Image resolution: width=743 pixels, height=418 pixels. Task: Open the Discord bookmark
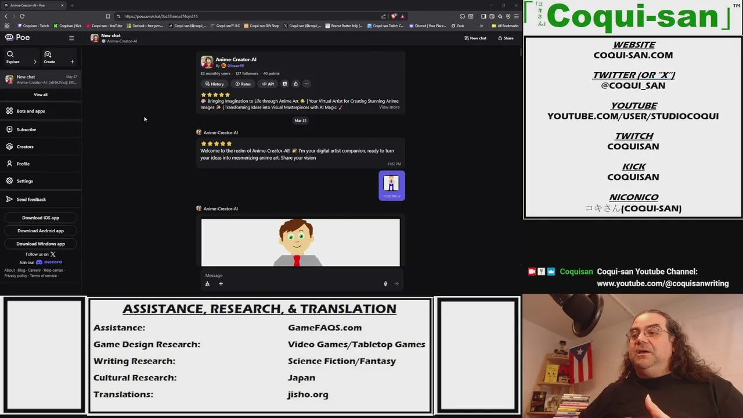(x=428, y=26)
